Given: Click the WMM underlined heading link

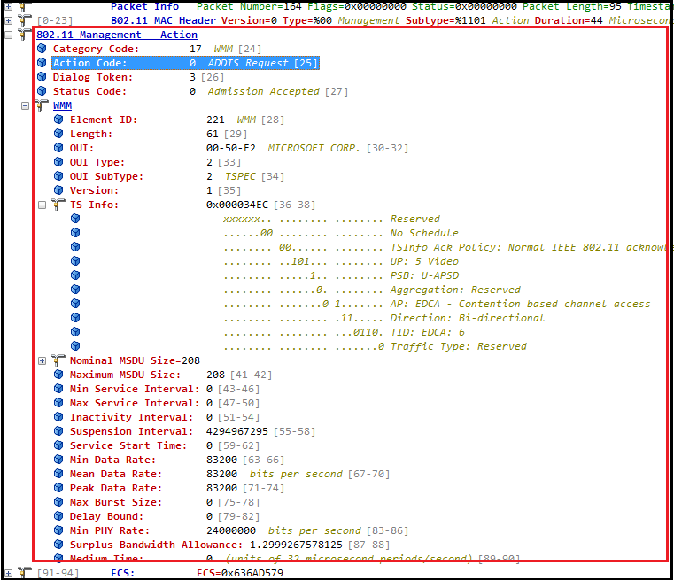Looking at the screenshot, I should 62,105.
